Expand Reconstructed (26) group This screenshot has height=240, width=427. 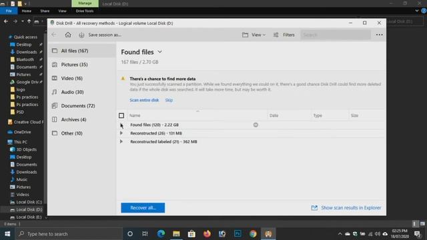(x=121, y=133)
